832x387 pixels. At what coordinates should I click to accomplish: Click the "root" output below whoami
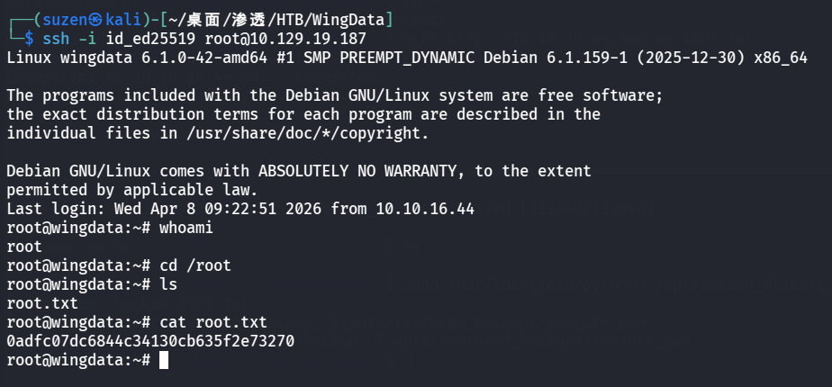23,247
